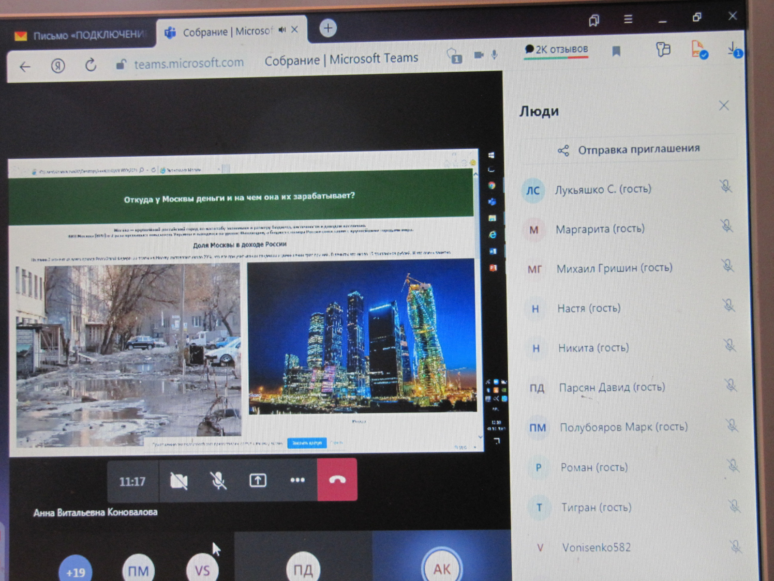The image size is (774, 581).
Task: Open more actions ellipsis menu
Action: [297, 480]
